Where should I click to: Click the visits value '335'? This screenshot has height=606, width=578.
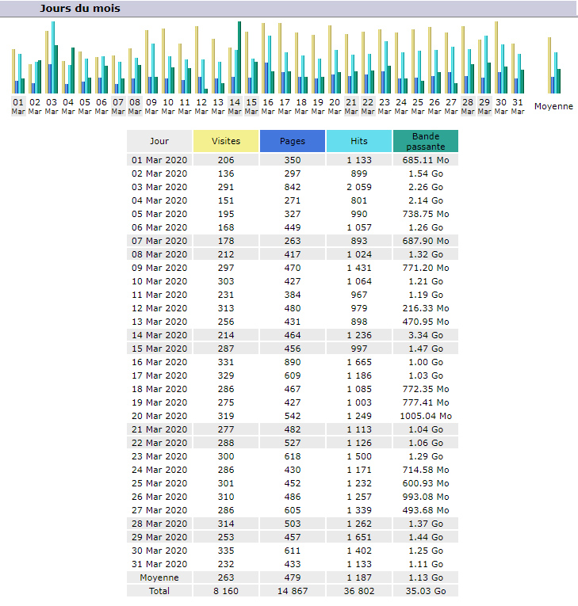(226, 551)
